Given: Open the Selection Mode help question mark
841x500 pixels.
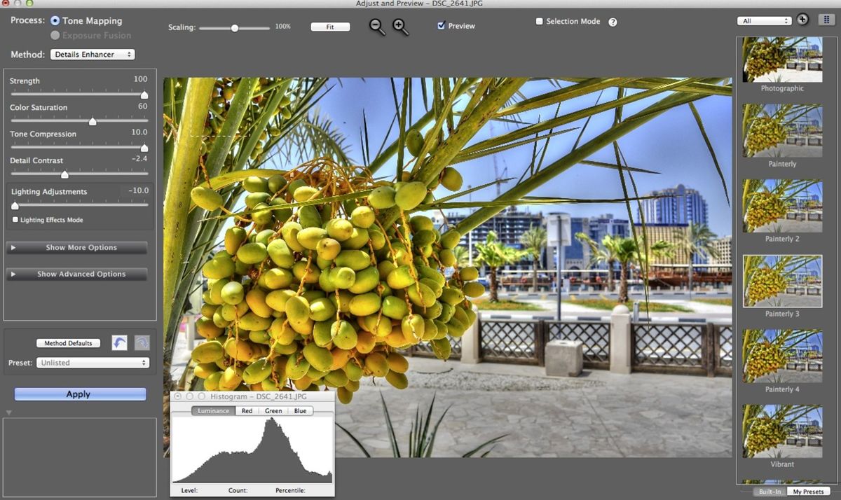Looking at the screenshot, I should point(613,22).
